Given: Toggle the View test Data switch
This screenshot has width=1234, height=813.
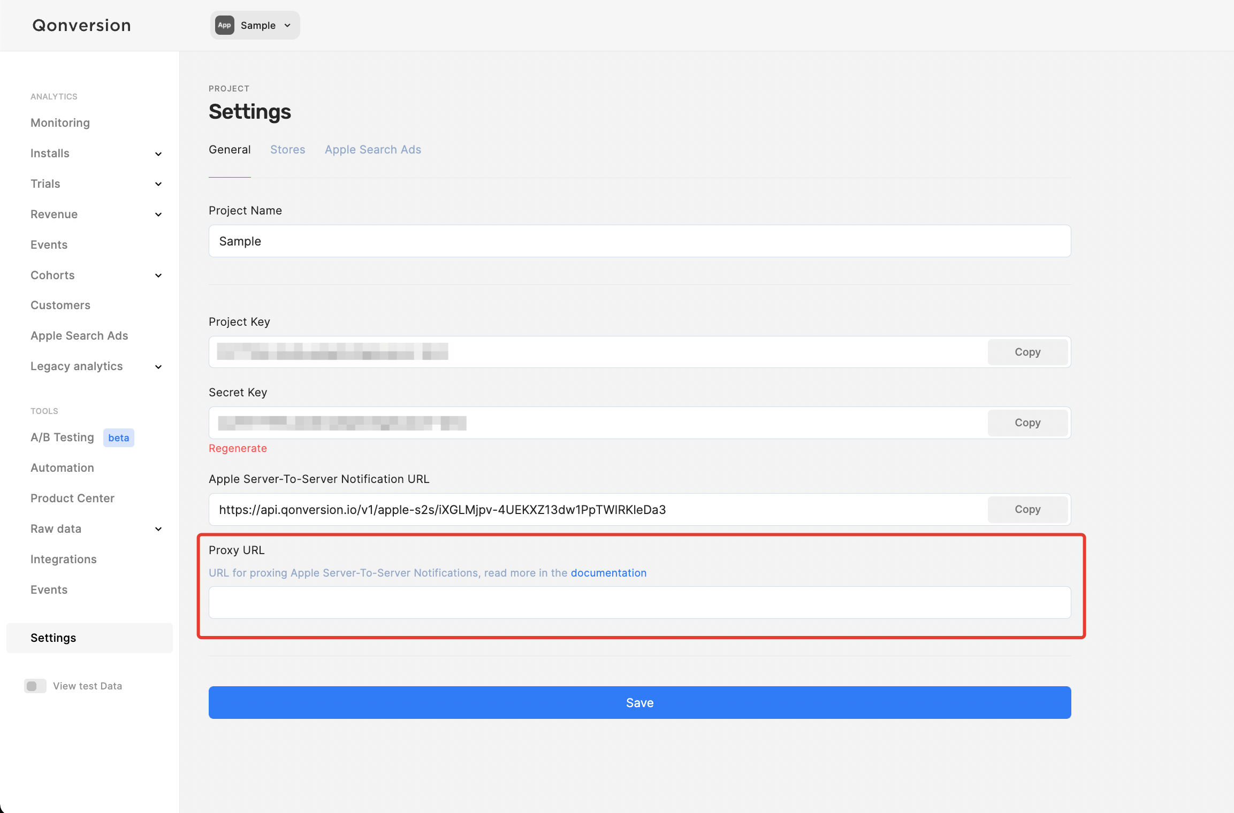Looking at the screenshot, I should pos(35,686).
